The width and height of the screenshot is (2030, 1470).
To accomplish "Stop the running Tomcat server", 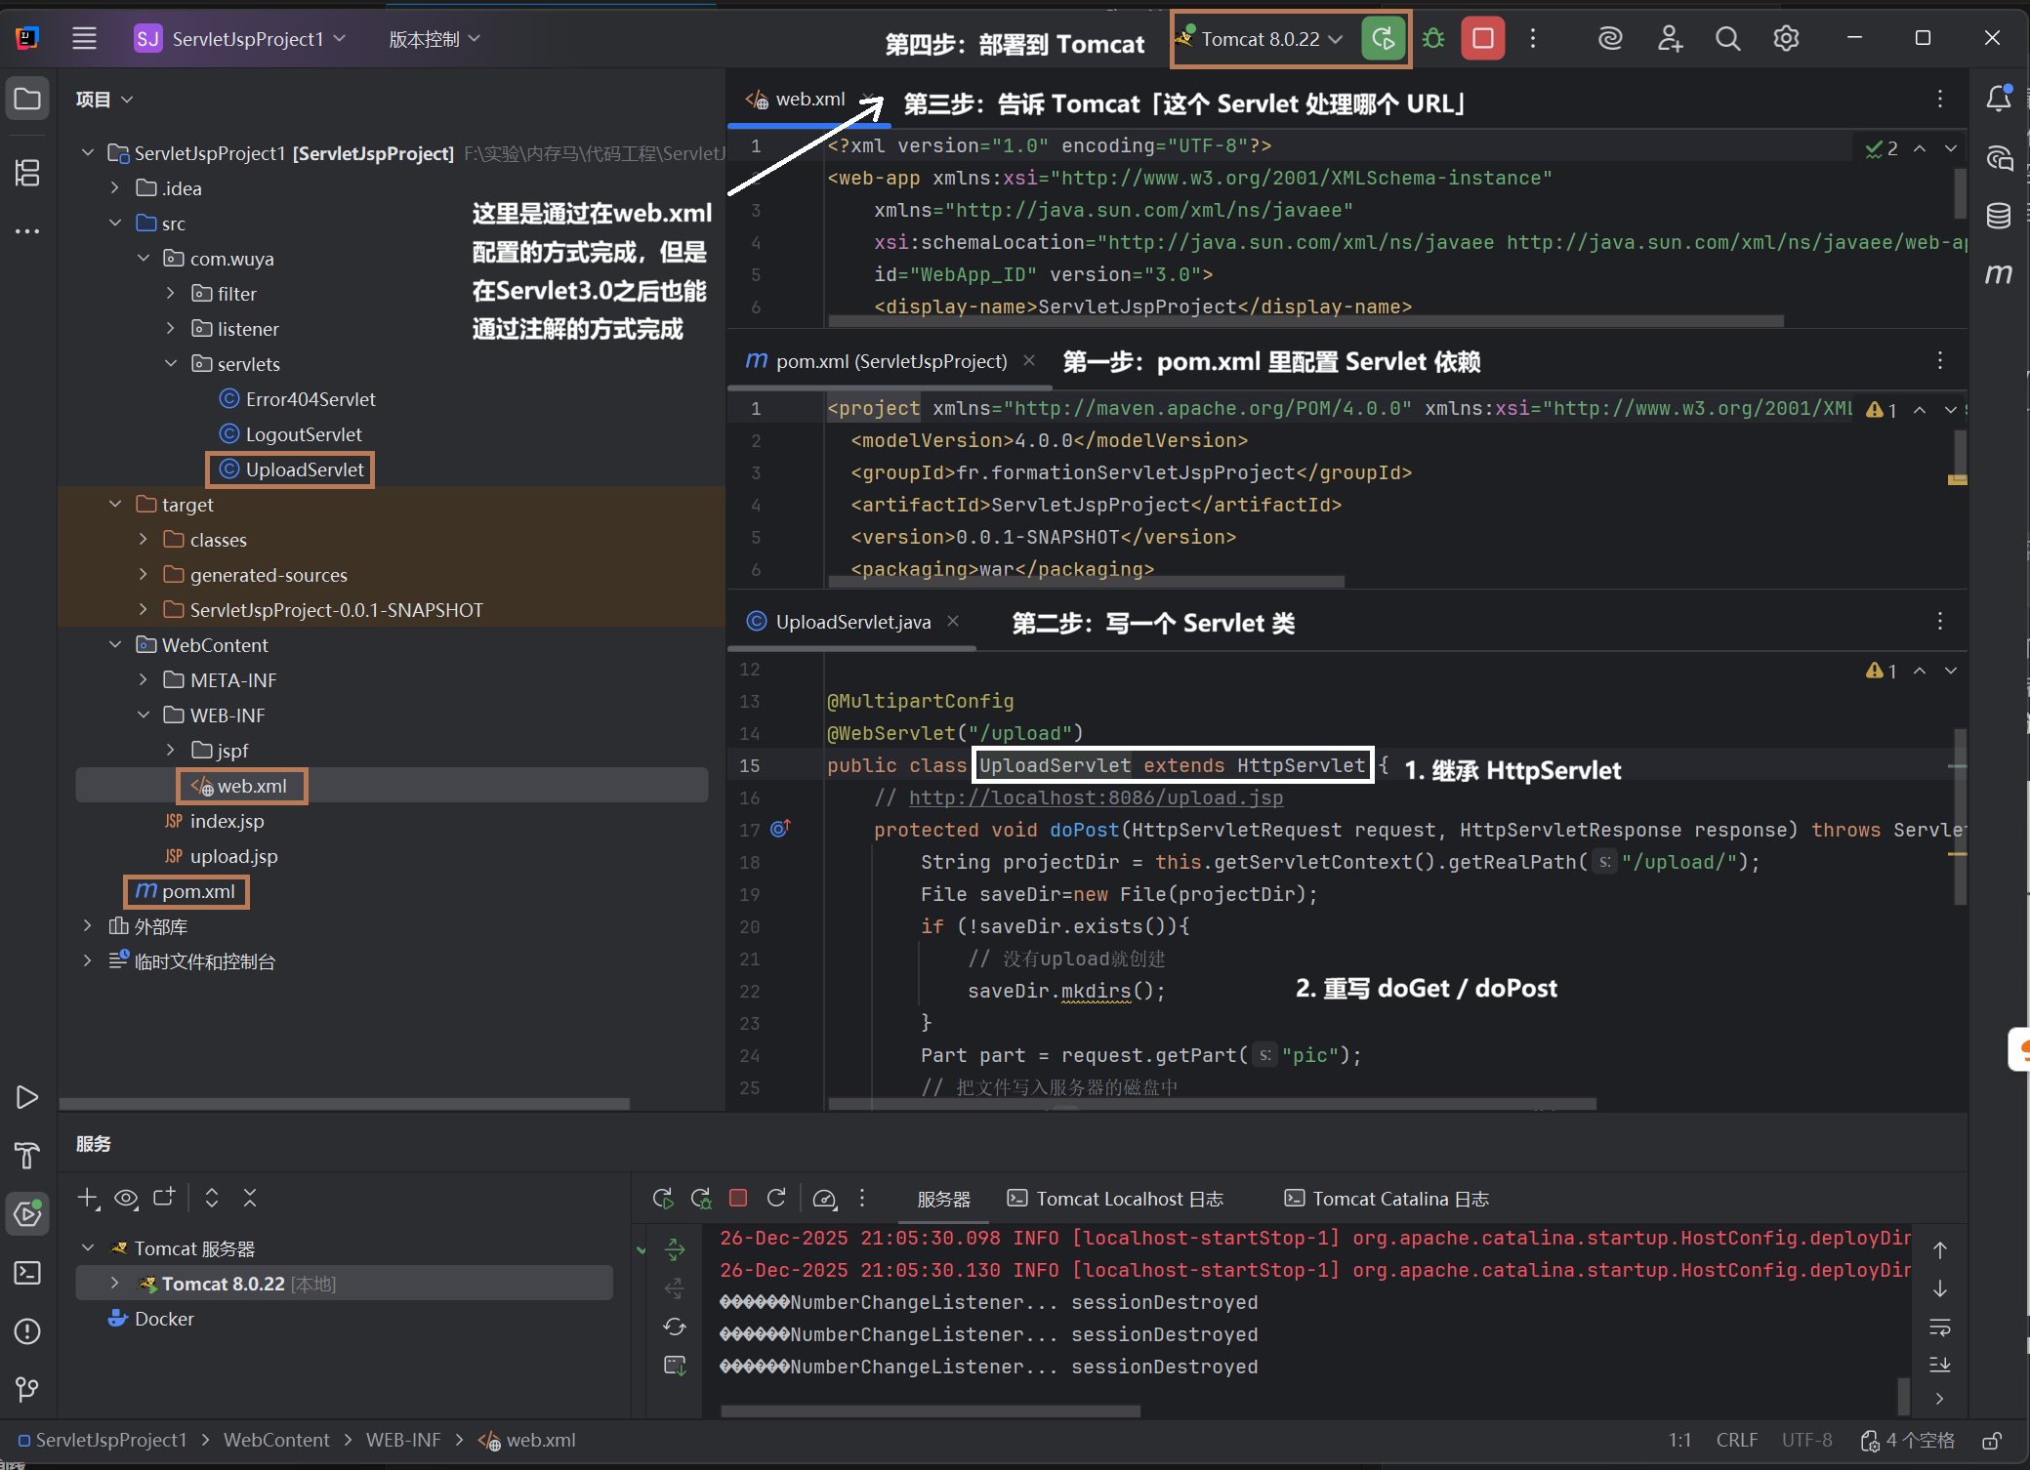I will (1482, 39).
